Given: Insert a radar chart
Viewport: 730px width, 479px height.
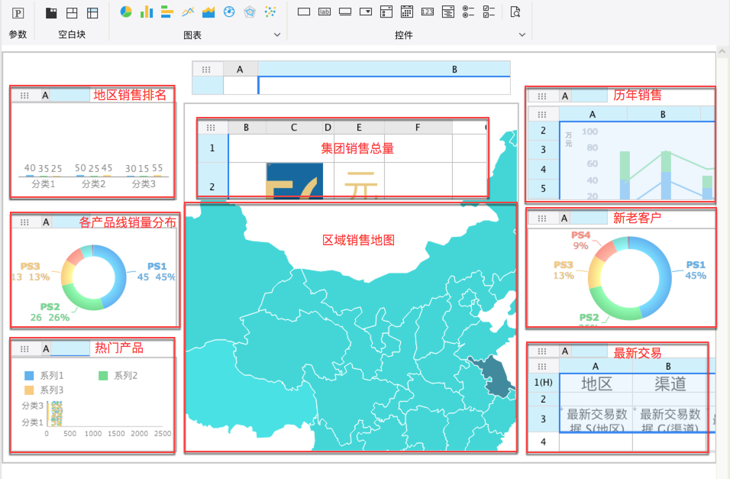Looking at the screenshot, I should coord(250,12).
